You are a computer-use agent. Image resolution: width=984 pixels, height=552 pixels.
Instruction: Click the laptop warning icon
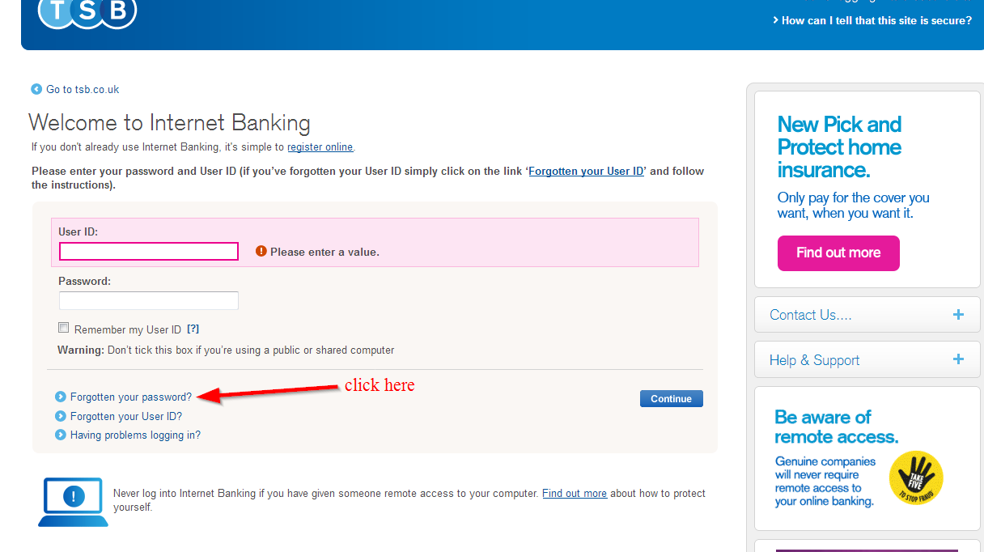tap(73, 502)
